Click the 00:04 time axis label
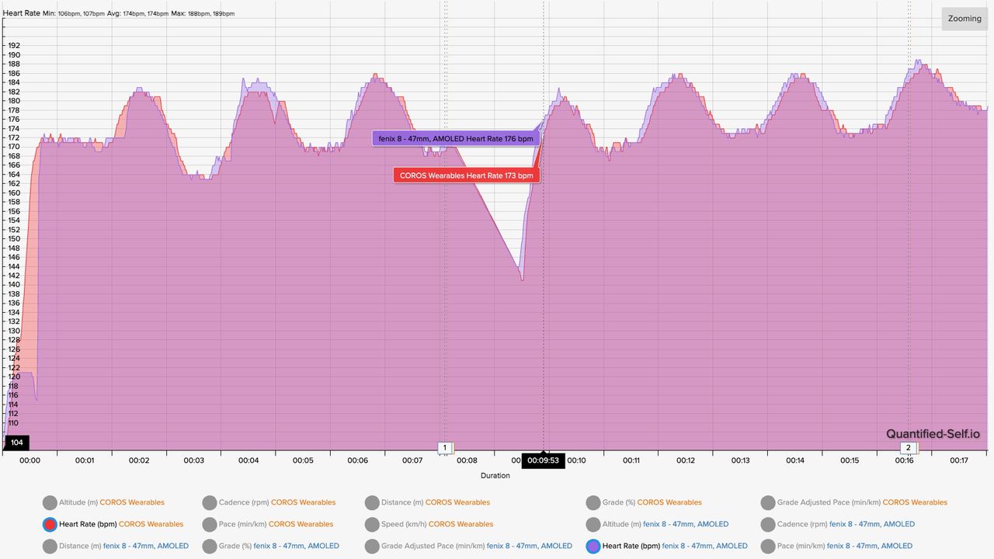The height and width of the screenshot is (559, 994). [248, 460]
